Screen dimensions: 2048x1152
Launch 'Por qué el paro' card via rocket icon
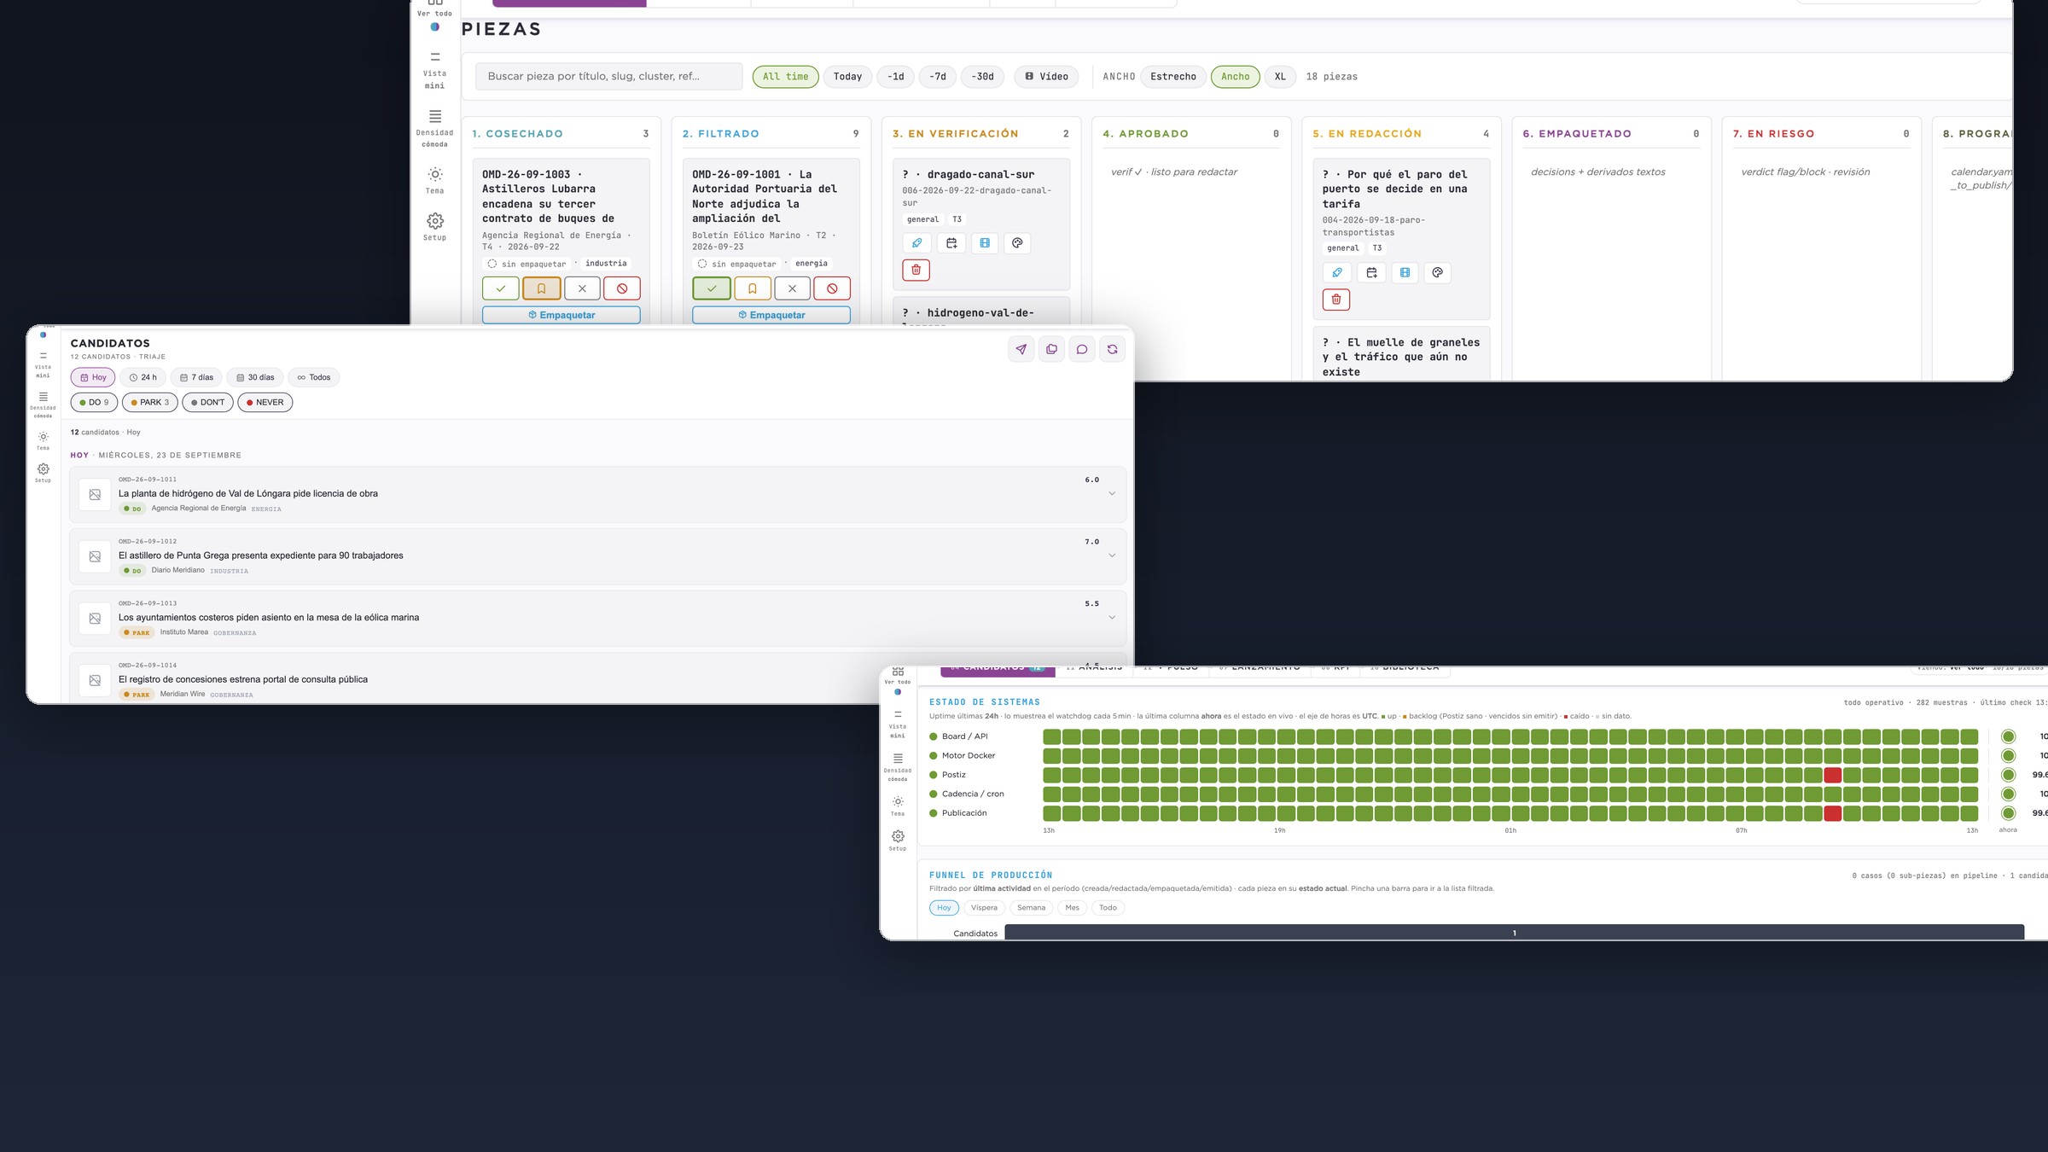1336,273
